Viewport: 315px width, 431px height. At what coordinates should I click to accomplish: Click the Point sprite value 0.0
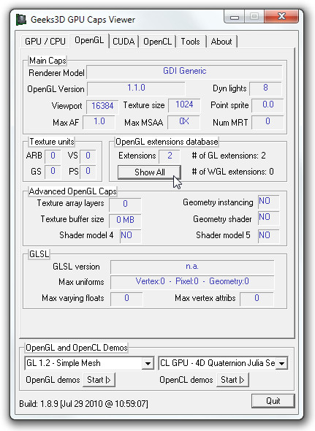(x=267, y=105)
